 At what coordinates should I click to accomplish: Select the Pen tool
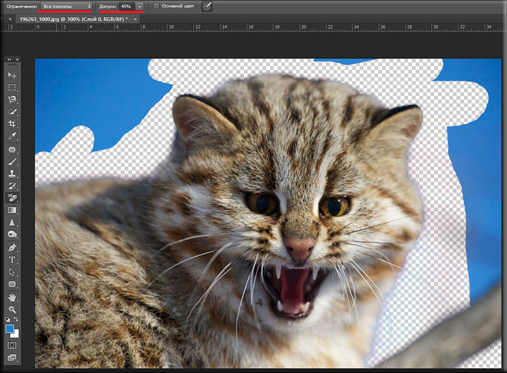pos(12,247)
